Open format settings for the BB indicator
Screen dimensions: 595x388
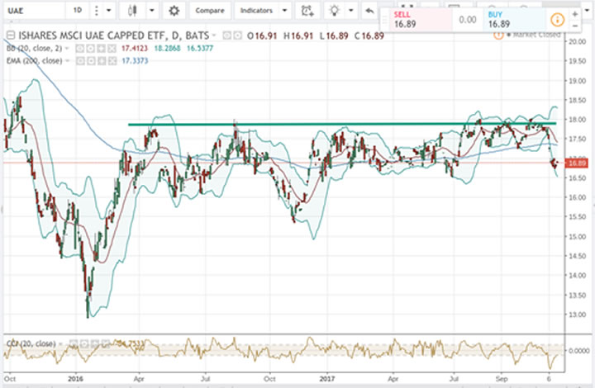point(91,49)
